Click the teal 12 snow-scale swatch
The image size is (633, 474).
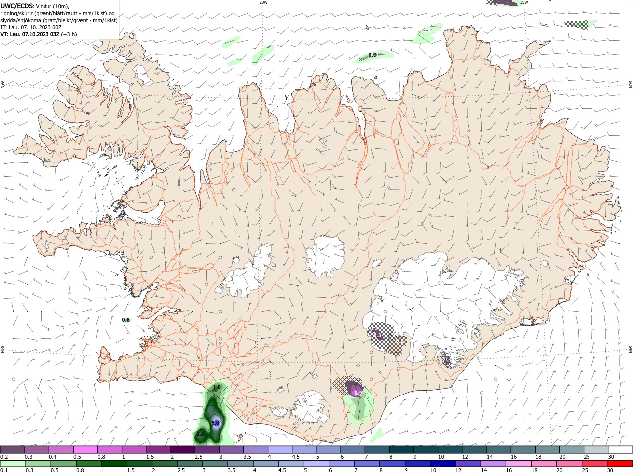474,450
